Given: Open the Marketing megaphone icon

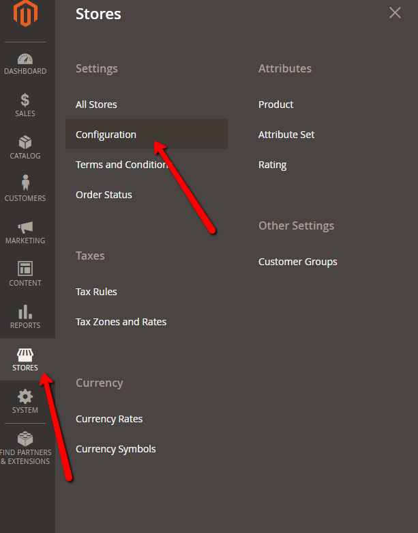Looking at the screenshot, I should pos(25,227).
